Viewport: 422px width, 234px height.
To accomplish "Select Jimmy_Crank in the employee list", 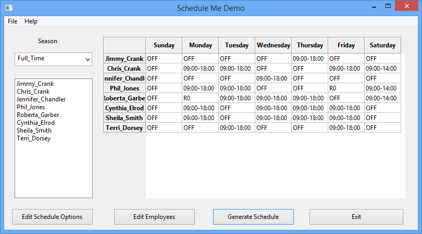I will pyautogui.click(x=35, y=84).
